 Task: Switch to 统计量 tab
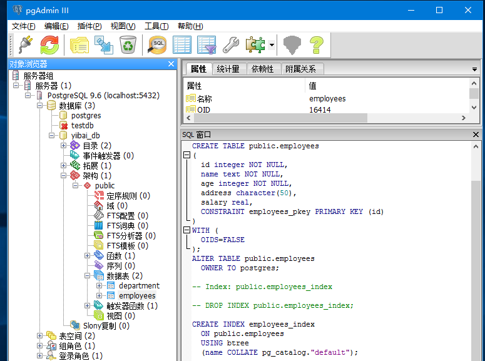(x=228, y=69)
